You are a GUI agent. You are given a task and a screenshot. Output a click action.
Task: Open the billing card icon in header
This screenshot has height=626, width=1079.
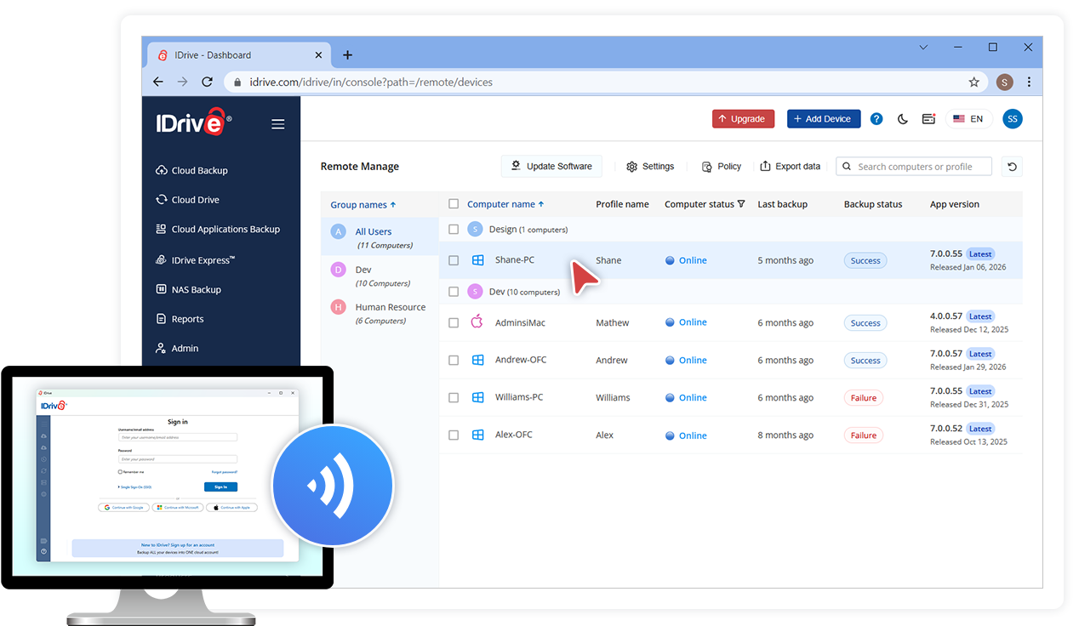click(x=928, y=119)
